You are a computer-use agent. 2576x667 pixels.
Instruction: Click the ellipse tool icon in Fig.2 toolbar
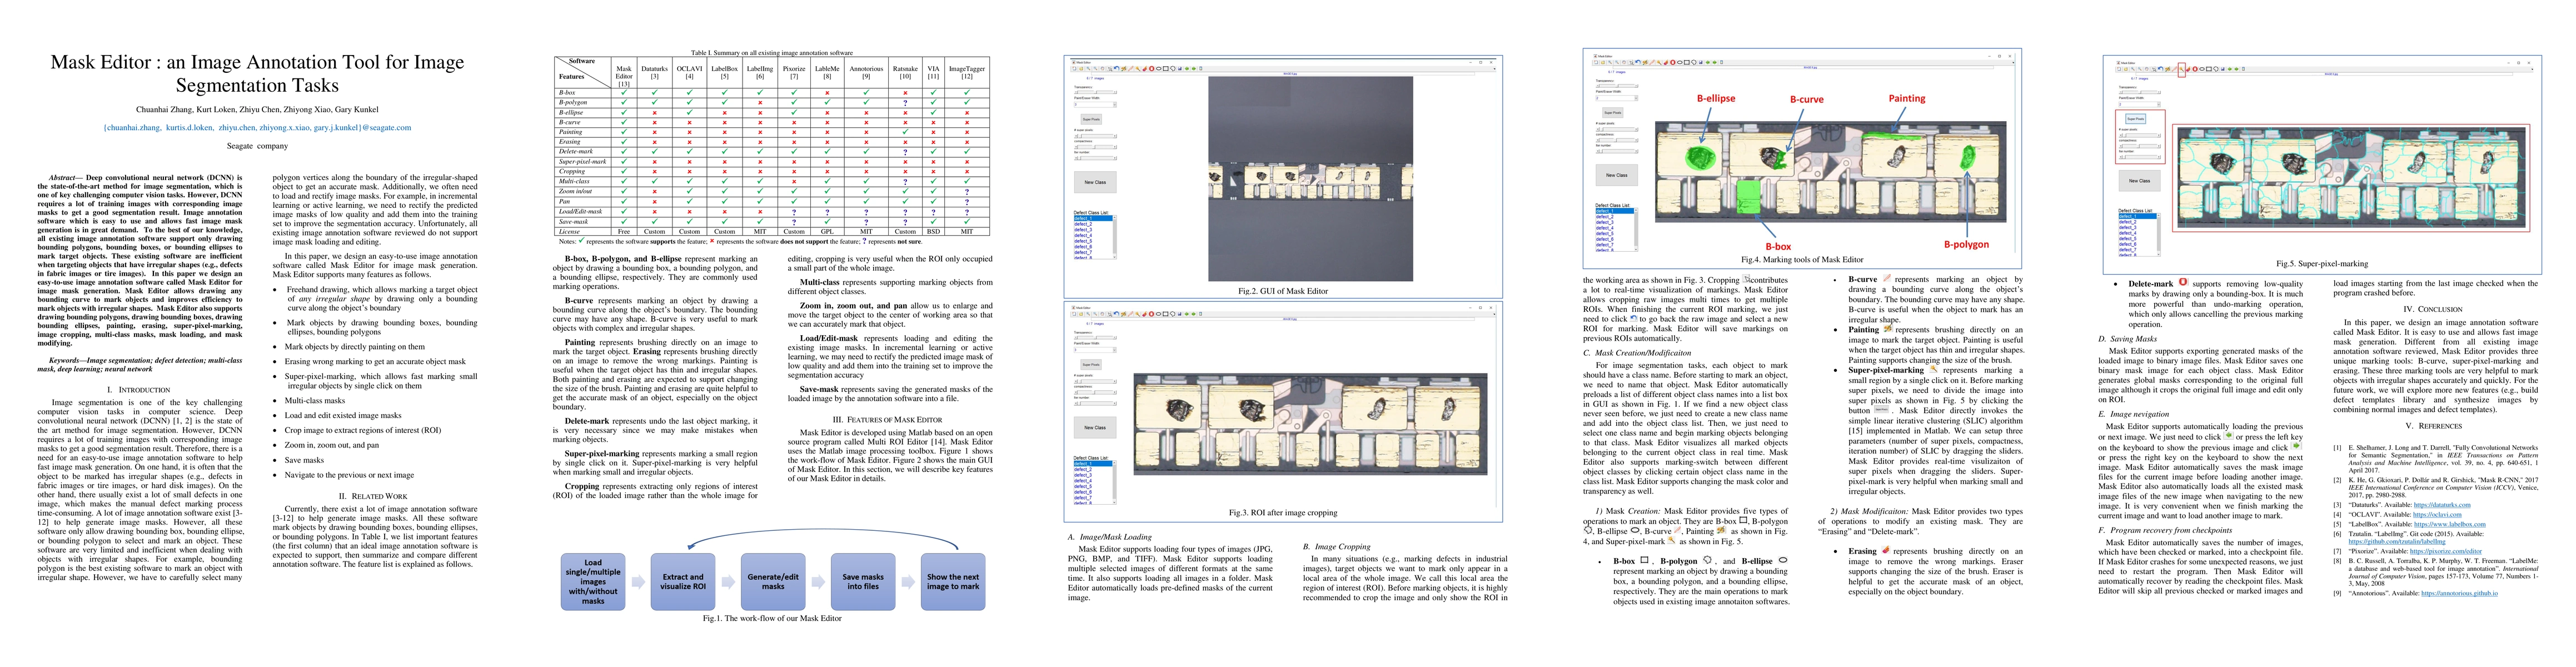pyautogui.click(x=1159, y=69)
